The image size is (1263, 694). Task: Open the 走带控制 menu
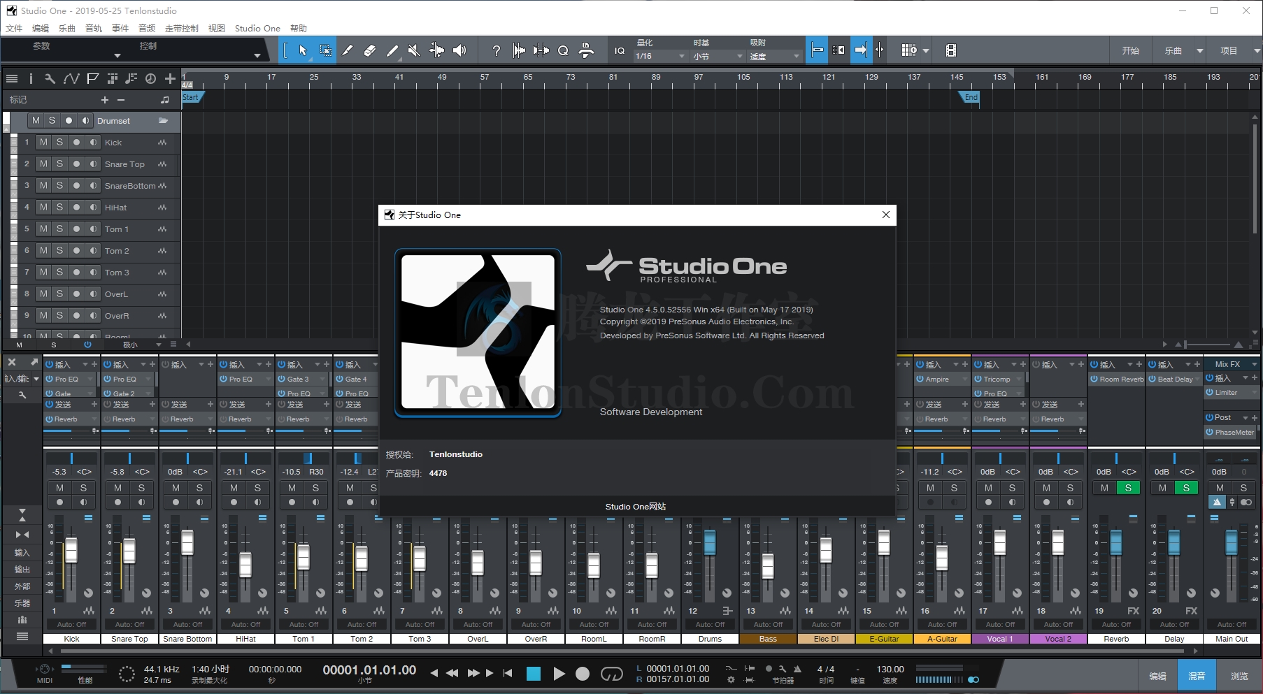(182, 29)
